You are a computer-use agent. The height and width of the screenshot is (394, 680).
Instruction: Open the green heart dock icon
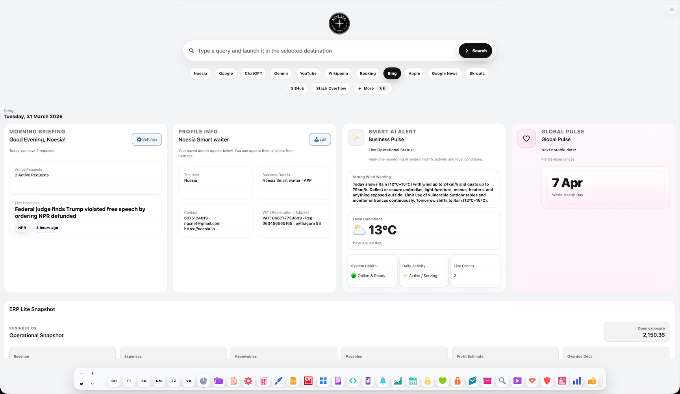[x=443, y=381]
